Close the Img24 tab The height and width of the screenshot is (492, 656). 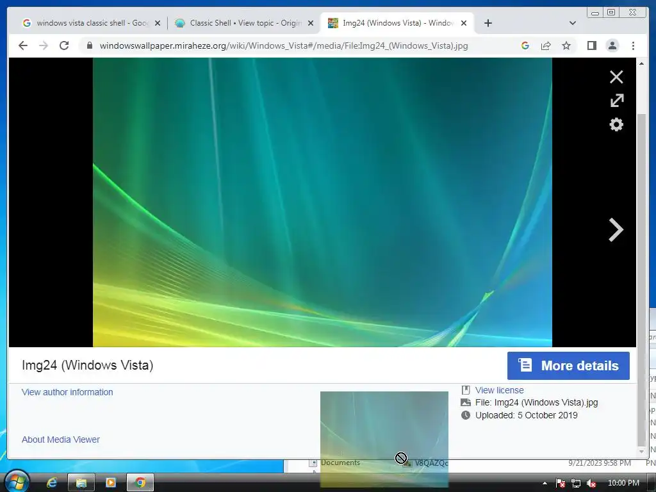pyautogui.click(x=464, y=23)
